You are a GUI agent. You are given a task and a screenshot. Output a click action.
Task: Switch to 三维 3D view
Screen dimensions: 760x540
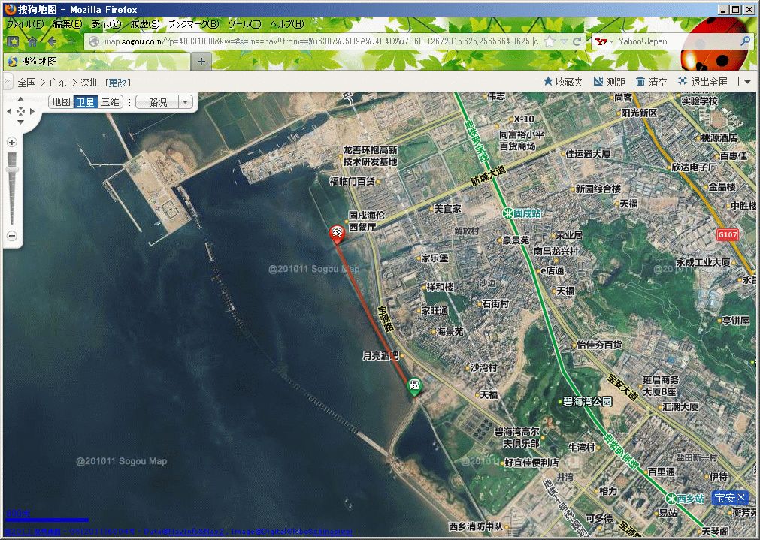[x=110, y=102]
